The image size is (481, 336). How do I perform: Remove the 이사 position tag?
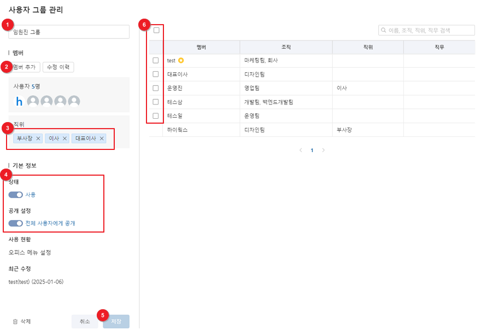[x=64, y=138]
